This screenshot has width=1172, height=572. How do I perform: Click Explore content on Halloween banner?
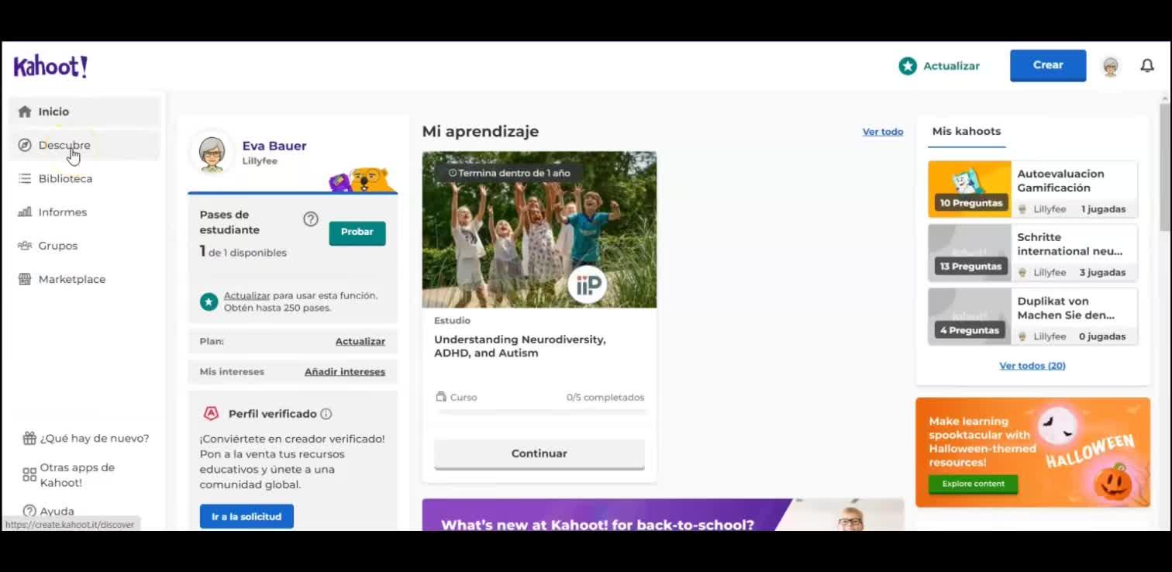[x=974, y=484]
